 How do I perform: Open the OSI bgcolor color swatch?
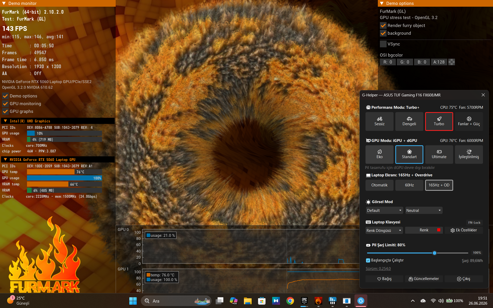coord(452,62)
